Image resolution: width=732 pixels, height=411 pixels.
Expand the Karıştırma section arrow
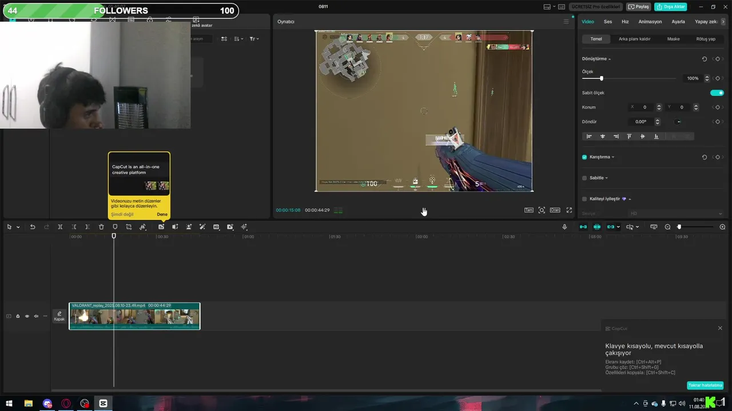613,157
